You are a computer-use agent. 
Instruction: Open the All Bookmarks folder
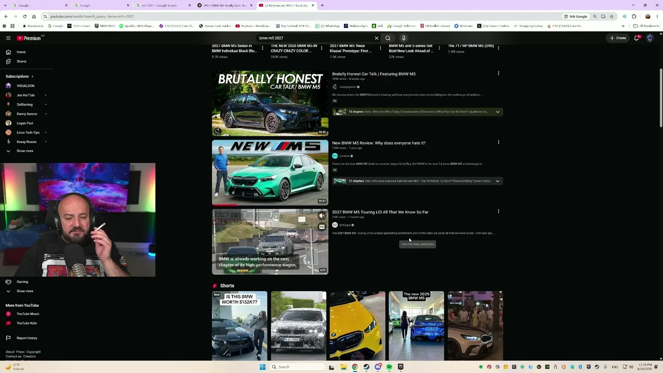click(x=646, y=26)
